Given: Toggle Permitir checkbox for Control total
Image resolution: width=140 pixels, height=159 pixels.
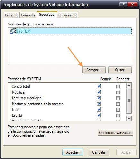Looking at the screenshot, I should pyautogui.click(x=99, y=86).
